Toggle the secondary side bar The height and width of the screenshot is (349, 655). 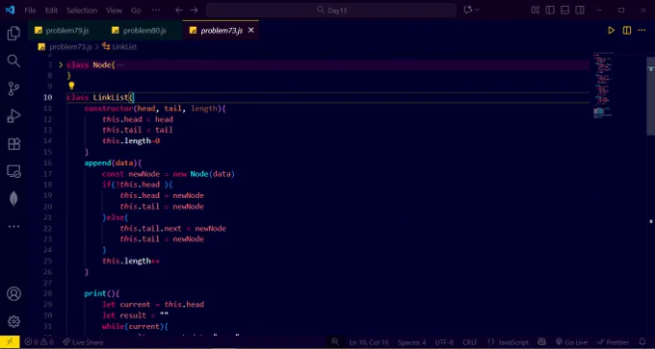580,10
